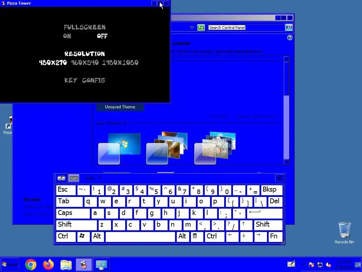Select the Characters Aero theme thumbnail

[x=215, y=148]
